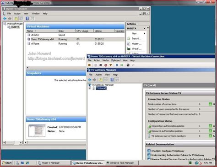Click Turn Off black square icon in VM Connection
The height and width of the screenshot is (167, 217).
(101, 65)
